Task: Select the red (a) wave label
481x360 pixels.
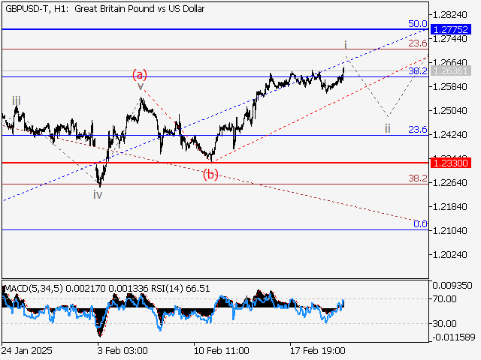Action: click(x=140, y=73)
